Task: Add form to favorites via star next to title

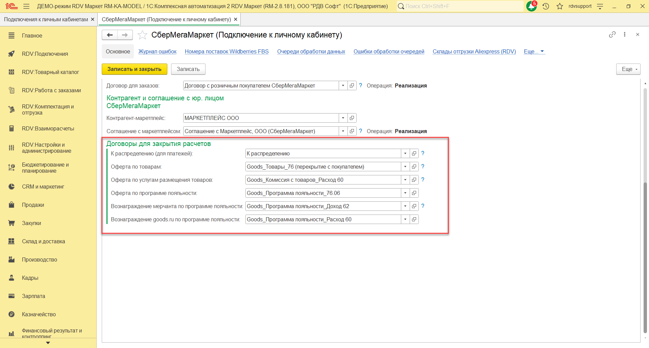Action: click(143, 35)
